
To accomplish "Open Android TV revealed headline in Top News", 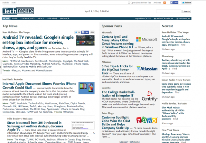I will [38, 42].
